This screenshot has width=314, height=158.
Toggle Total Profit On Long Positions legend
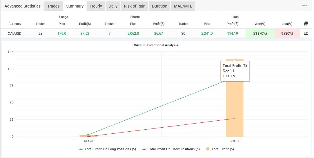(x=107, y=149)
